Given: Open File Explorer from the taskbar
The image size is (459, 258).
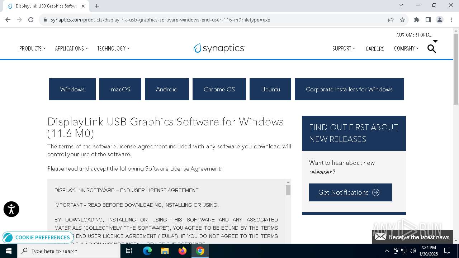Looking at the screenshot, I should (x=165, y=251).
